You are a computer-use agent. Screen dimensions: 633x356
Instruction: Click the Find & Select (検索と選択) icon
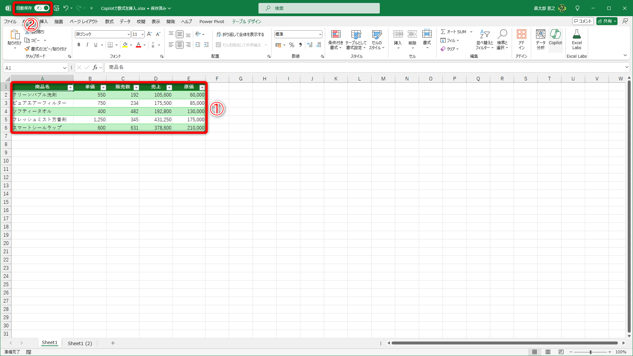(502, 37)
